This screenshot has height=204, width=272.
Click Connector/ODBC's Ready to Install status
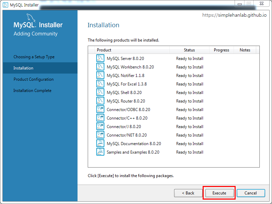pos(190,110)
